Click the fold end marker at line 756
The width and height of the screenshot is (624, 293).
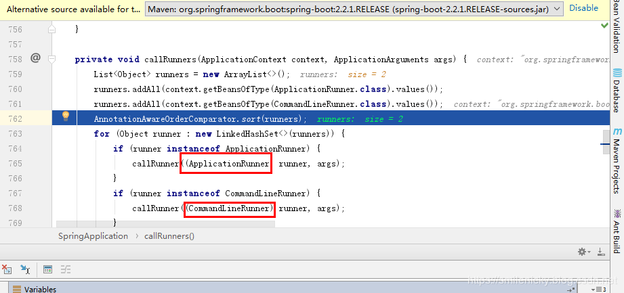point(51,29)
